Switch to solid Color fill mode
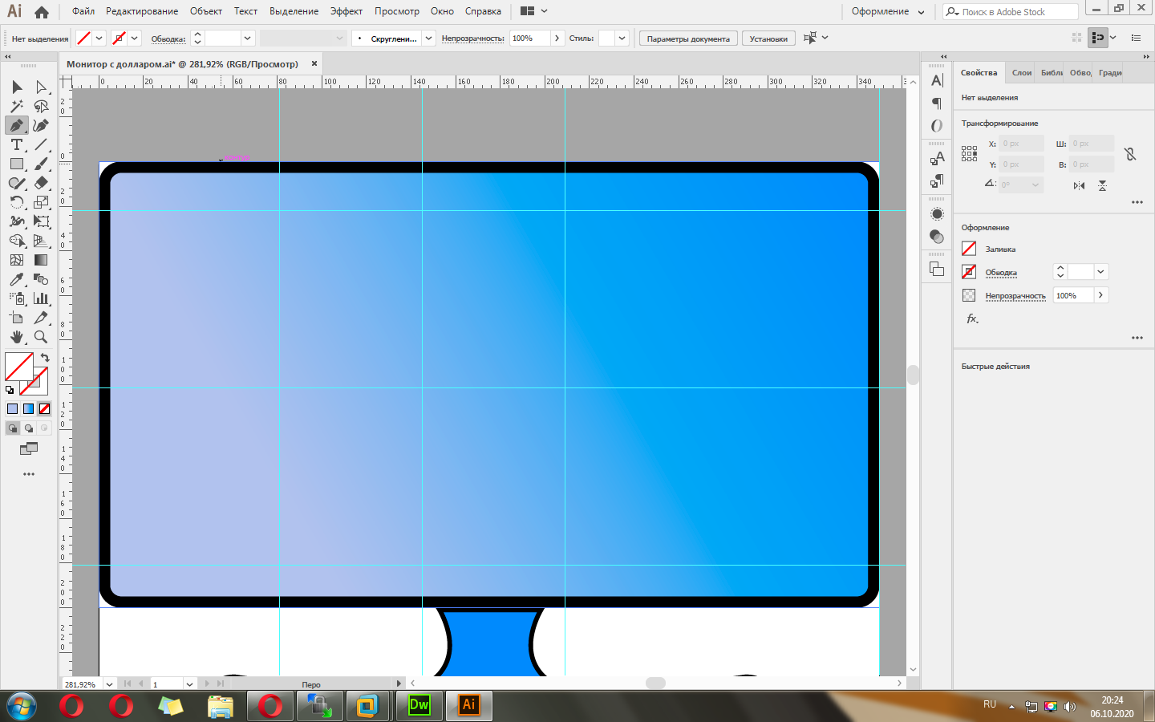Screen dimensions: 1155x722 pyautogui.click(x=12, y=408)
